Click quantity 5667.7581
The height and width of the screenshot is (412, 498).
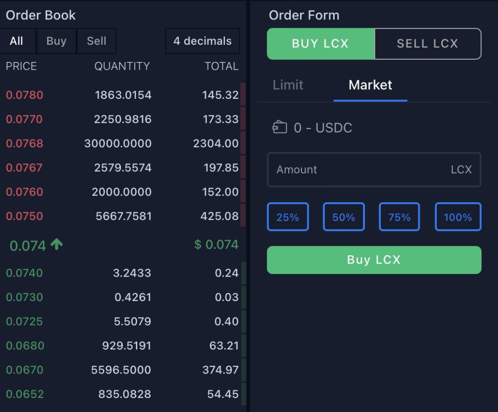coord(124,216)
